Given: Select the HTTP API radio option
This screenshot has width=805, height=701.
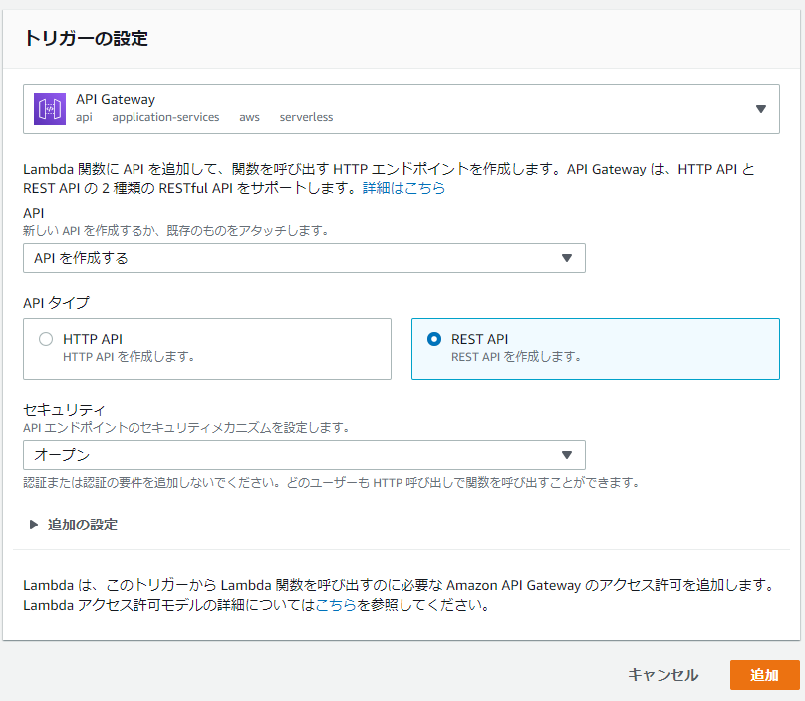Looking at the screenshot, I should click(x=46, y=339).
